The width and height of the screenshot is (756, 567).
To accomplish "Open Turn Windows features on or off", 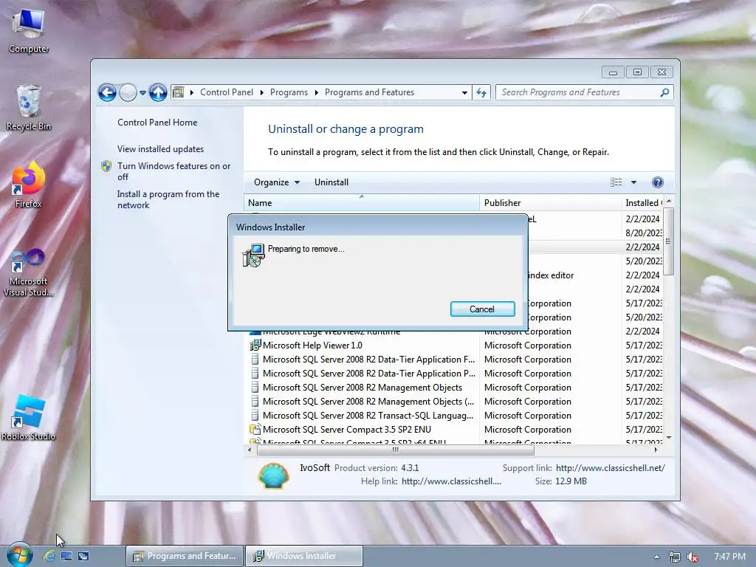I will pos(173,171).
